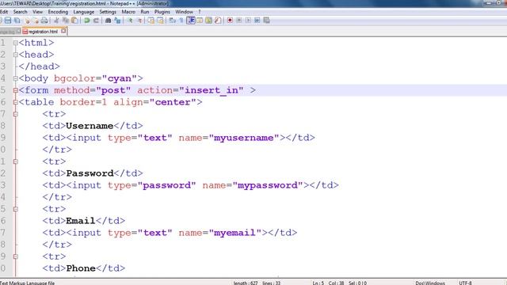
Task: Collapse the head tag fold marker
Action: point(16,55)
